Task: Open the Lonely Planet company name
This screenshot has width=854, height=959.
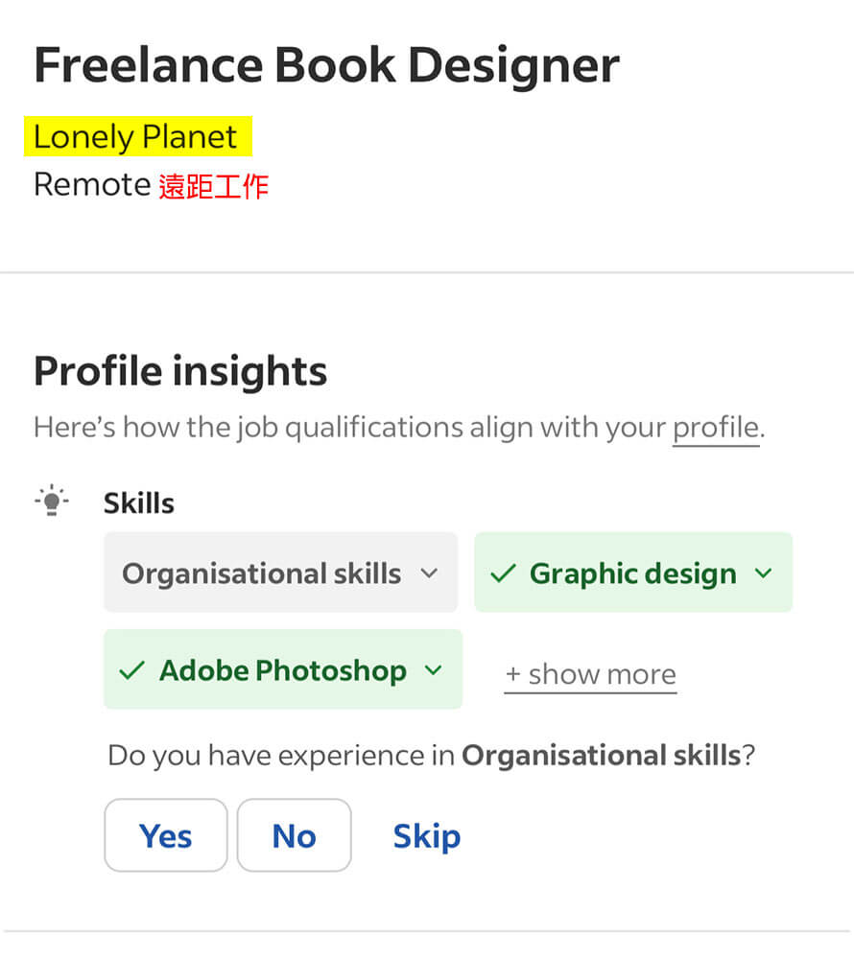Action: (x=135, y=136)
